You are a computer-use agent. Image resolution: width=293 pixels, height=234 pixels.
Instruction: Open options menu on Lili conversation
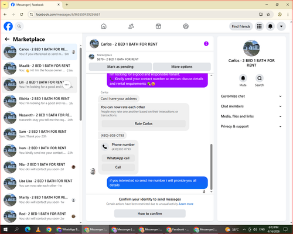(67, 85)
